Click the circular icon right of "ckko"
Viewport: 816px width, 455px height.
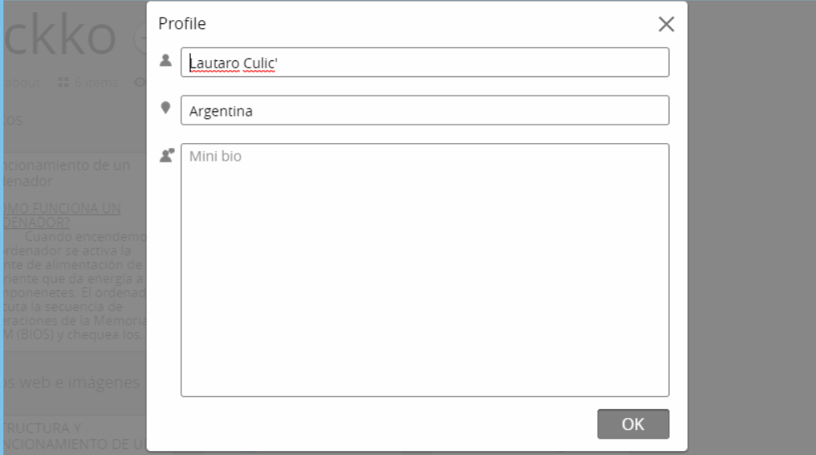pos(139,36)
